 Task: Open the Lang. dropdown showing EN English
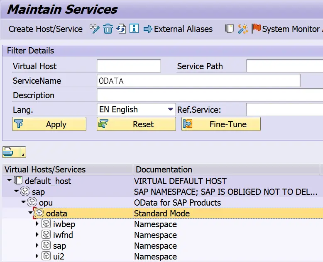[x=170, y=109]
